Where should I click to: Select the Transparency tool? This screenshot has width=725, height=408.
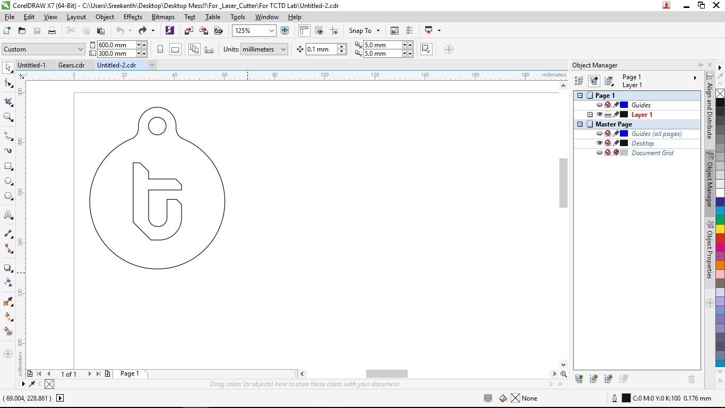point(8,283)
